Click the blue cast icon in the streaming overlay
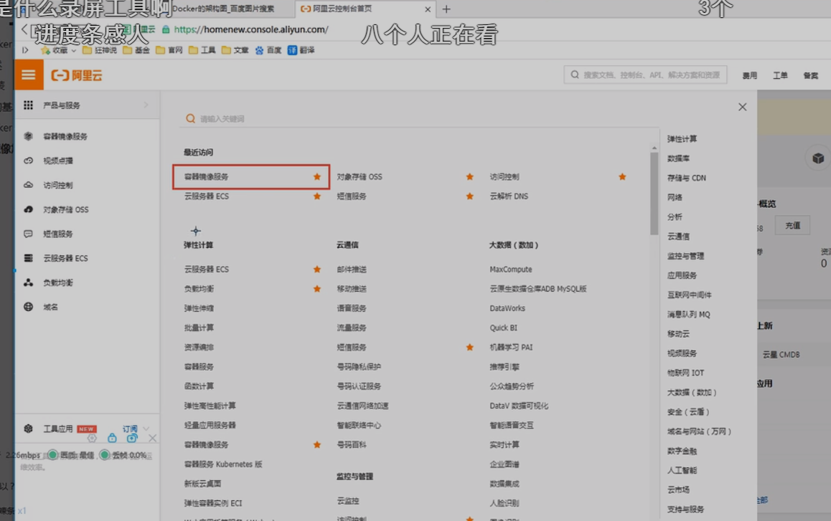Viewport: 831px width, 521px height. [x=132, y=438]
